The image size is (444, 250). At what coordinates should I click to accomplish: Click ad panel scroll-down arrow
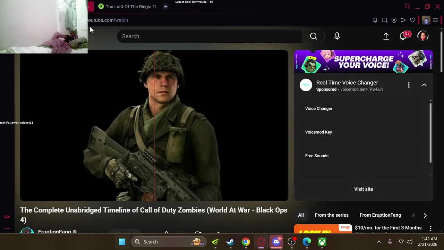(430, 175)
